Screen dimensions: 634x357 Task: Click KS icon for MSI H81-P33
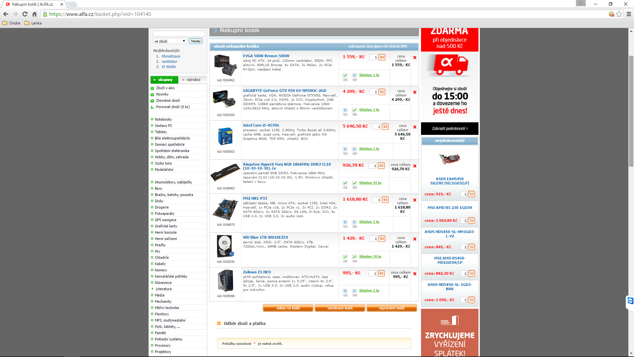pyautogui.click(x=385, y=200)
